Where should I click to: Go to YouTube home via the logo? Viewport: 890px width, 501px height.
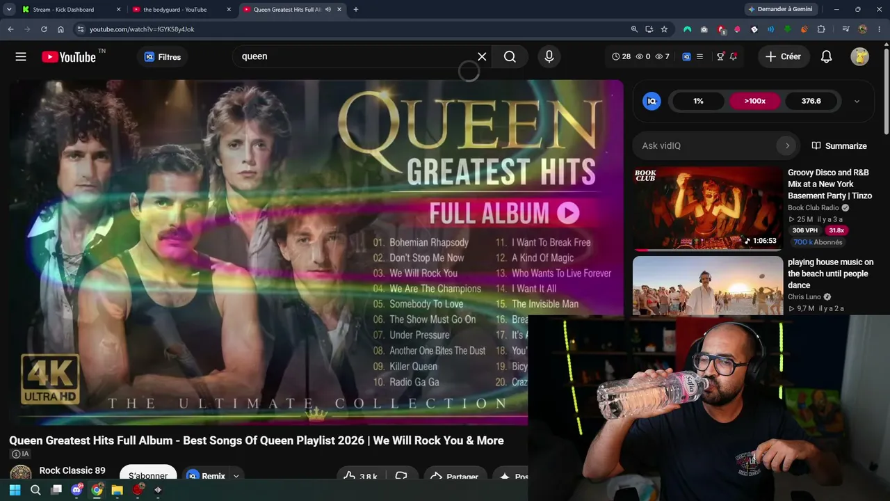click(x=68, y=57)
